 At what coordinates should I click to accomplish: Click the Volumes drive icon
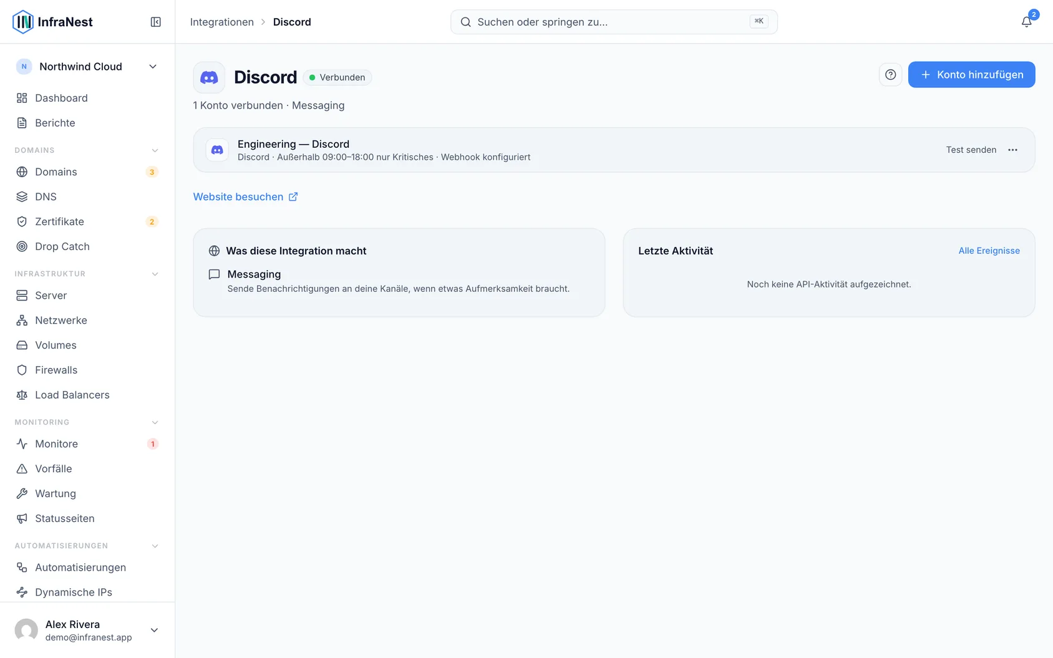(22, 346)
